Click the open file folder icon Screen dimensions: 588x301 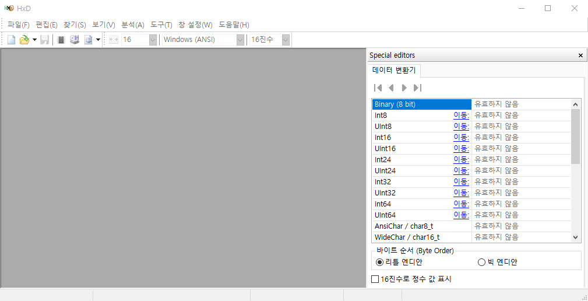(x=24, y=40)
